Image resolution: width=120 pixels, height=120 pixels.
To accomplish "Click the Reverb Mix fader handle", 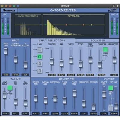I will [x=104, y=94].
